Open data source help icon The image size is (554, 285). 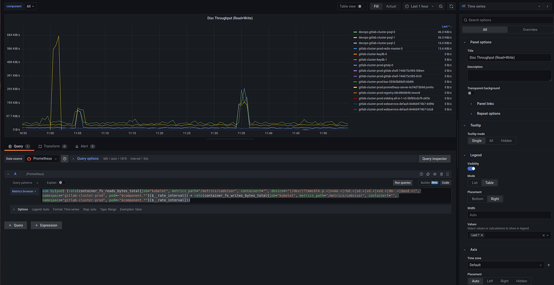[x=65, y=159]
